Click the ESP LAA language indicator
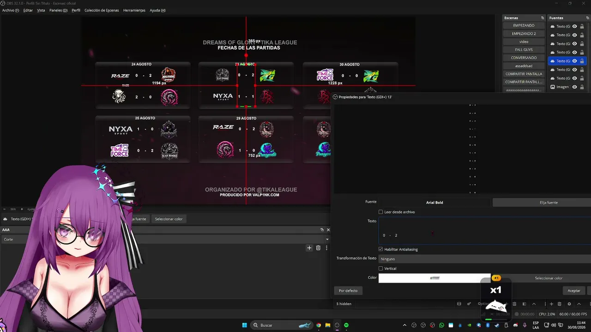 click(x=536, y=325)
